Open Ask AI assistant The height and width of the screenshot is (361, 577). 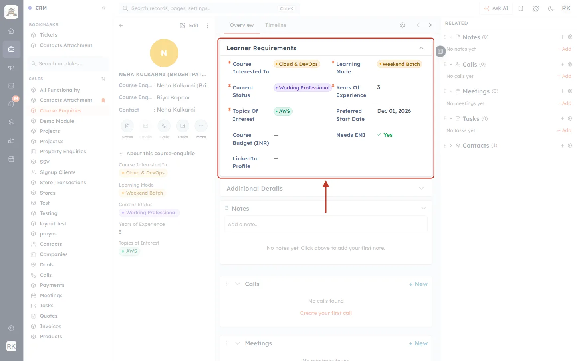(496, 8)
